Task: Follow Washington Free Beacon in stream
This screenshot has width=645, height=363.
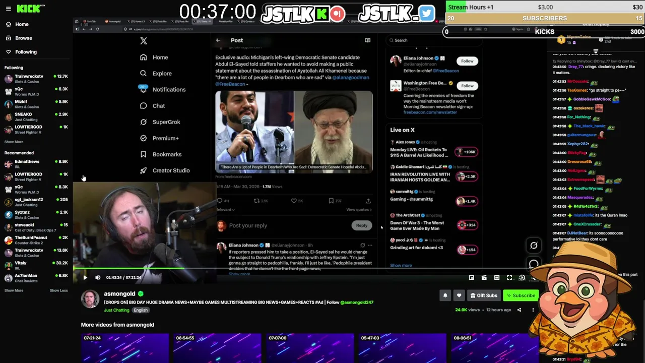Action: 467,86
